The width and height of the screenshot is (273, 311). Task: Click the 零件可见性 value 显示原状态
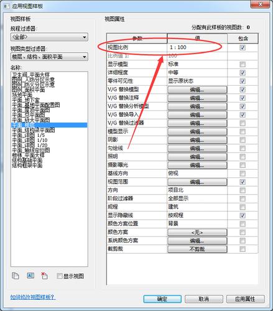click(x=180, y=81)
